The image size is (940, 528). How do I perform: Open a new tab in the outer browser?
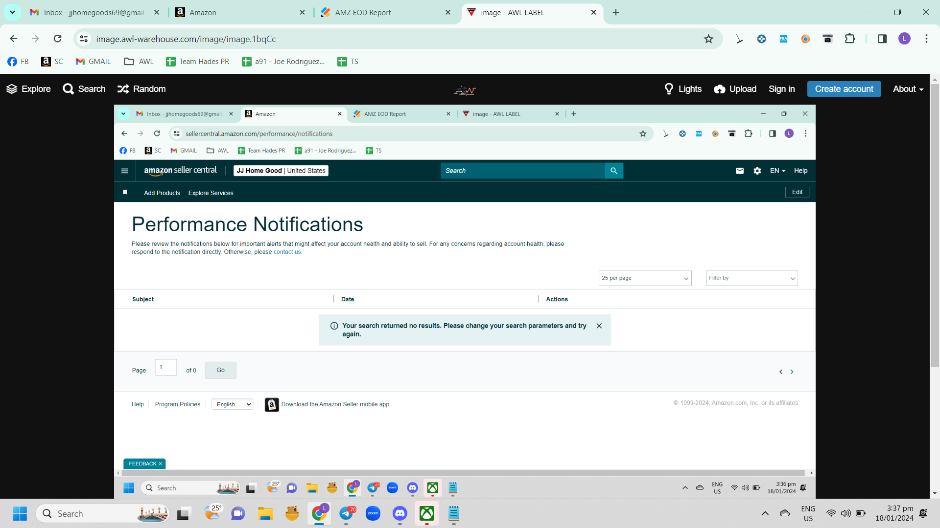click(616, 13)
